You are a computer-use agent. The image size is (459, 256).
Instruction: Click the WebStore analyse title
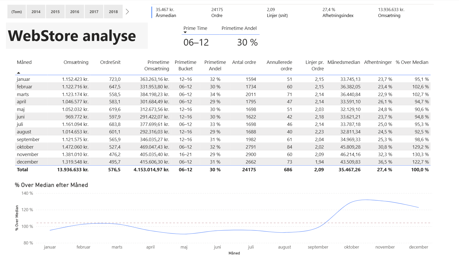pyautogui.click(x=72, y=36)
